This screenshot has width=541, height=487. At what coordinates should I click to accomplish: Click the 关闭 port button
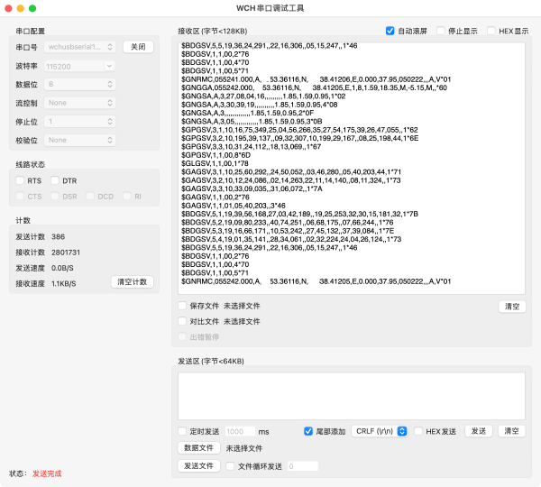[138, 47]
